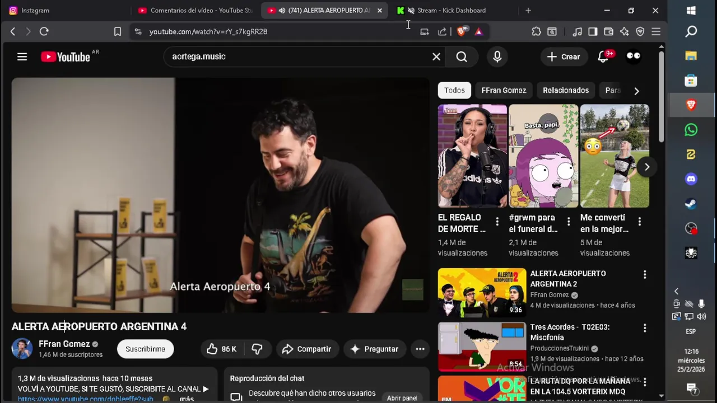
Task: Open the Brave main menu
Action: [656, 31]
